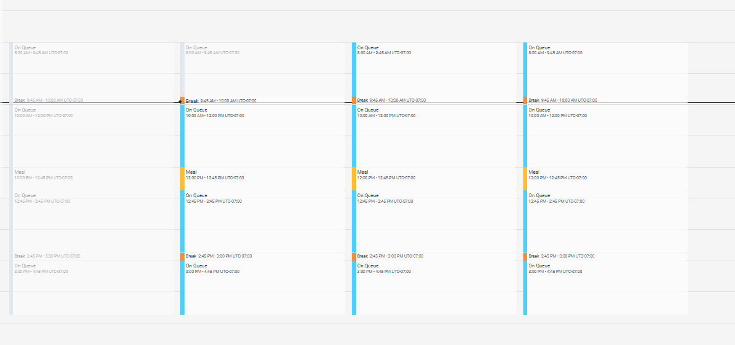Select third column's 8:00 AM On Queue block

434,69
